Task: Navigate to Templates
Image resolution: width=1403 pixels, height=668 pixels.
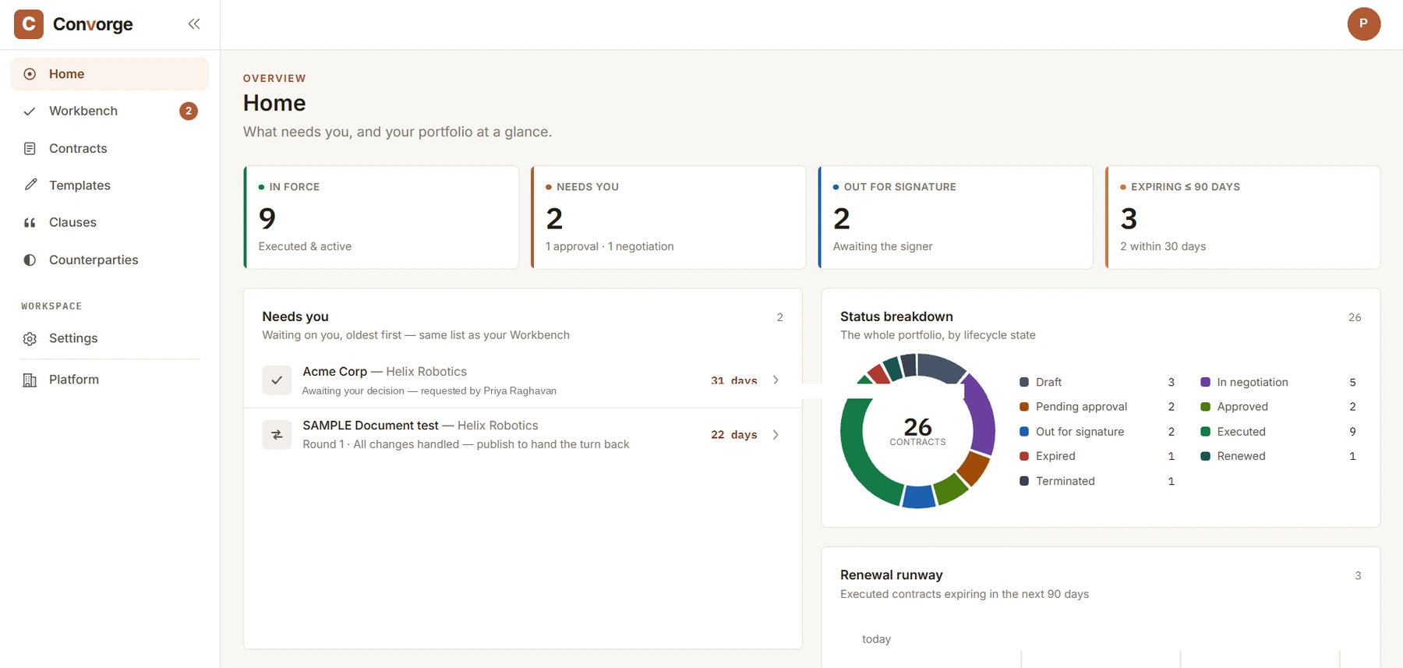Action: [x=110, y=186]
